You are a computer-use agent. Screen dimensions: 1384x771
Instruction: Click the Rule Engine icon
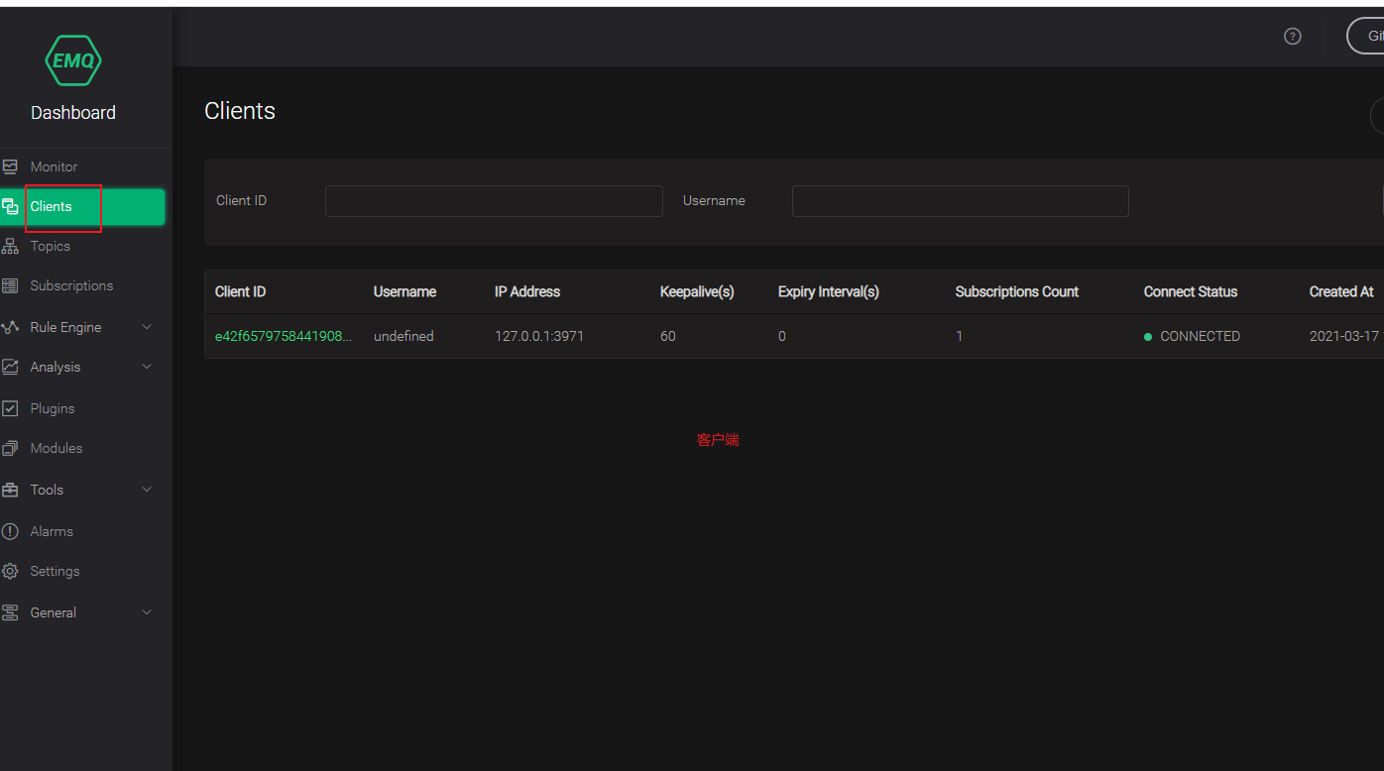pos(10,327)
